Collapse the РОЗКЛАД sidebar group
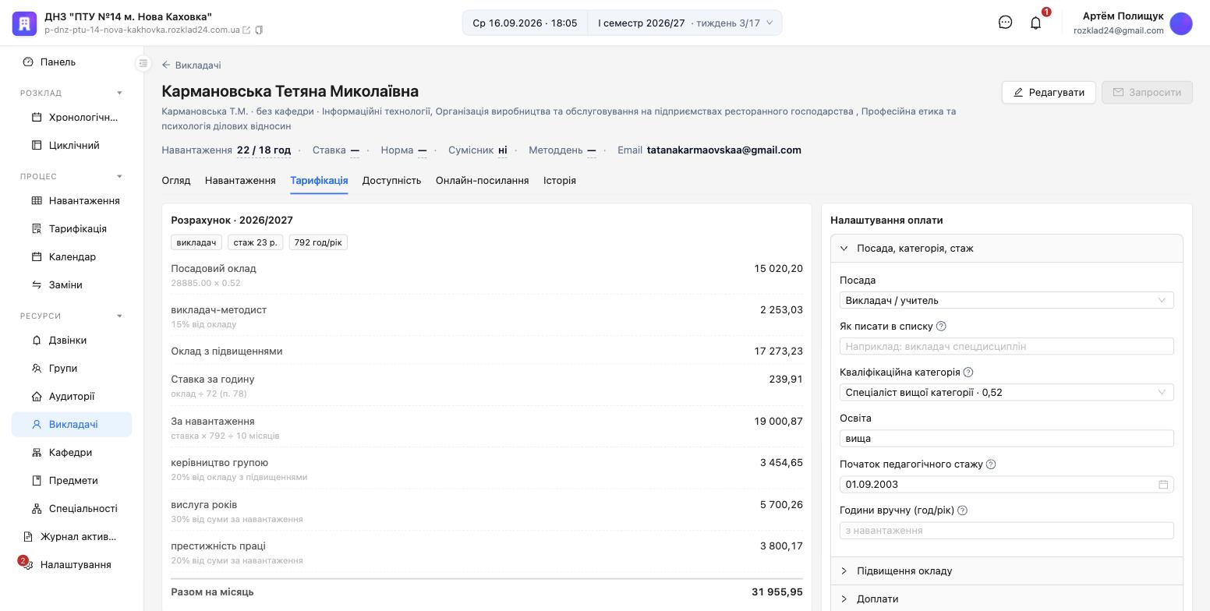The width and height of the screenshot is (1210, 611). pos(72,94)
